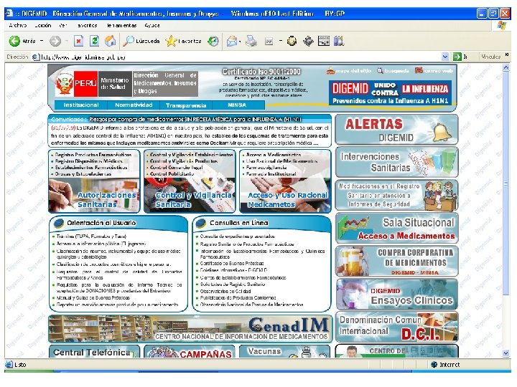
Task: Click the Windows flag logo throbber
Action: coord(501,25)
